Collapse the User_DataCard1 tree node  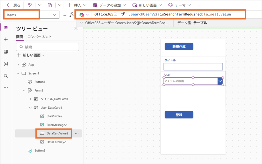pyautogui.click(x=30, y=108)
